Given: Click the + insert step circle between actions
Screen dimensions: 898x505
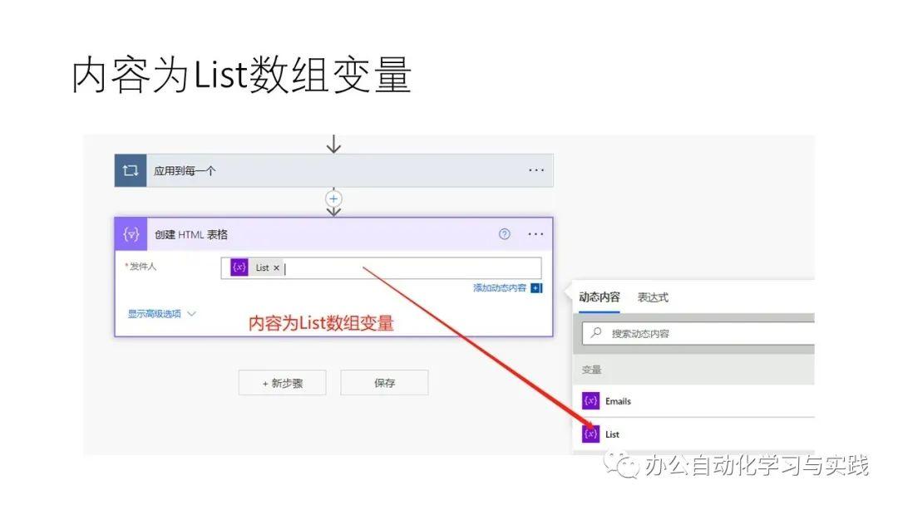Looking at the screenshot, I should 333,199.
